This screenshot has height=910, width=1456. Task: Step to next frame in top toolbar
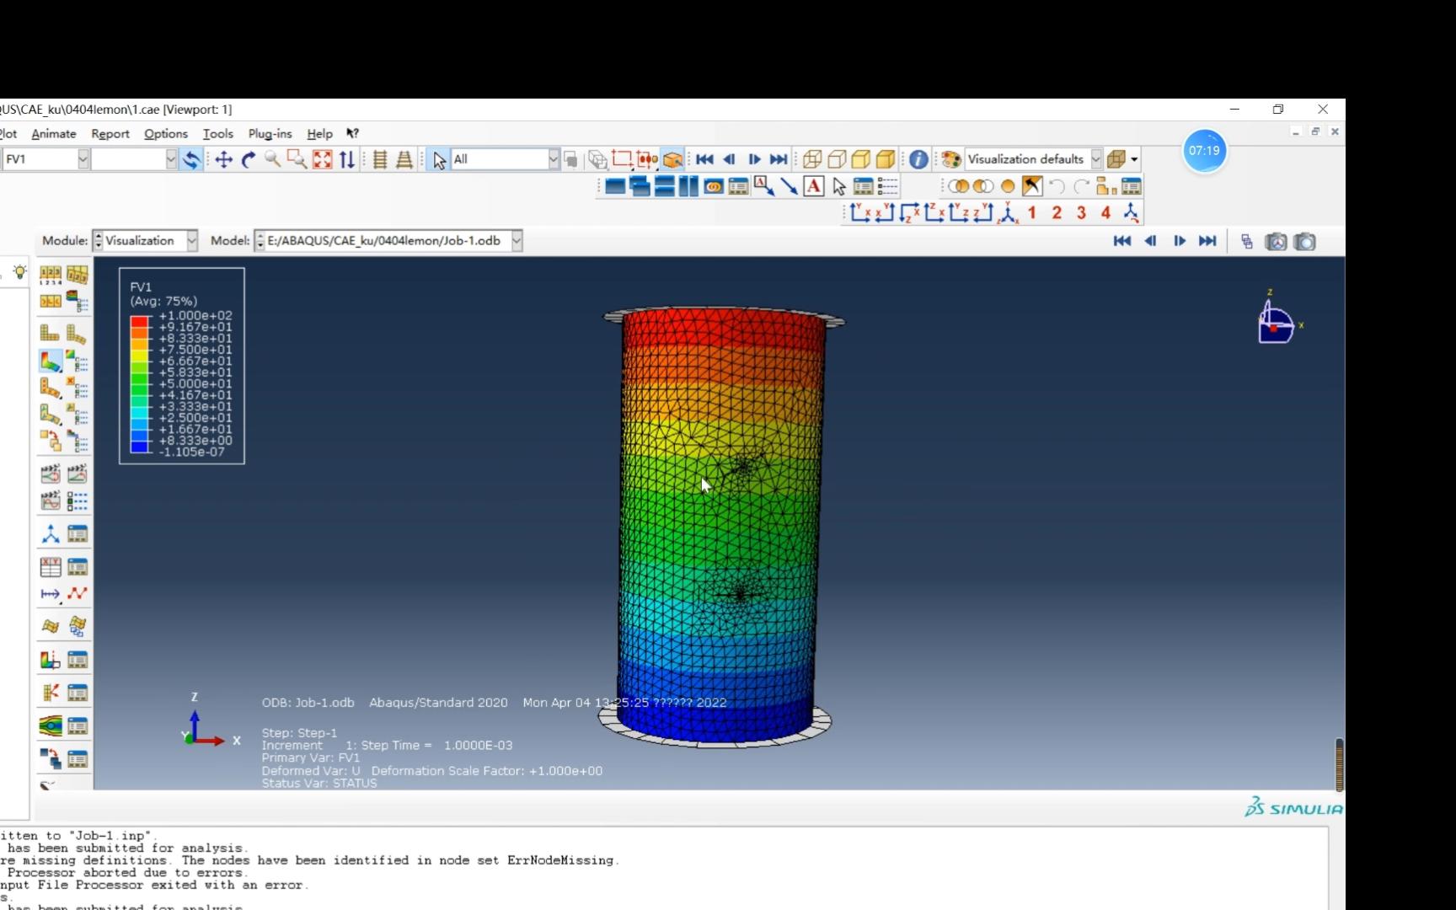(754, 159)
